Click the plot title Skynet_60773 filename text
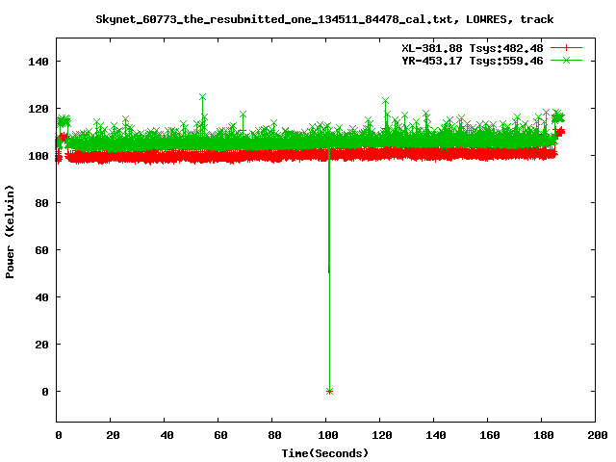 pos(324,19)
